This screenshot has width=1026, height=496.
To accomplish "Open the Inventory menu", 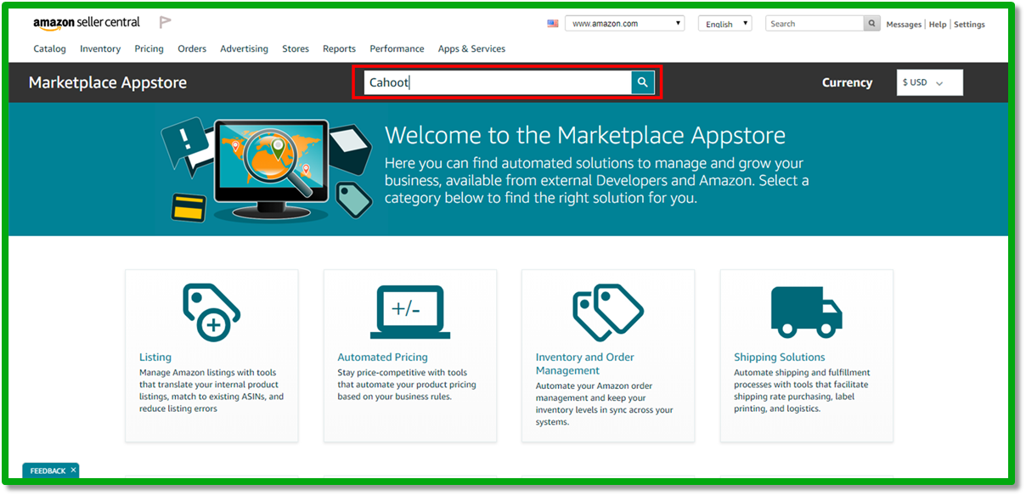I will pos(100,48).
